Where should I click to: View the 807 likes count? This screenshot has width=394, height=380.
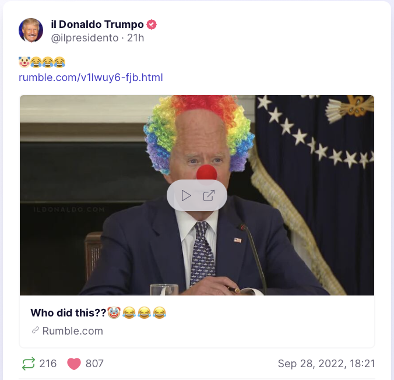(x=94, y=364)
